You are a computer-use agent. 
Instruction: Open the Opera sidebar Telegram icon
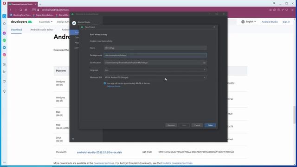4,47
